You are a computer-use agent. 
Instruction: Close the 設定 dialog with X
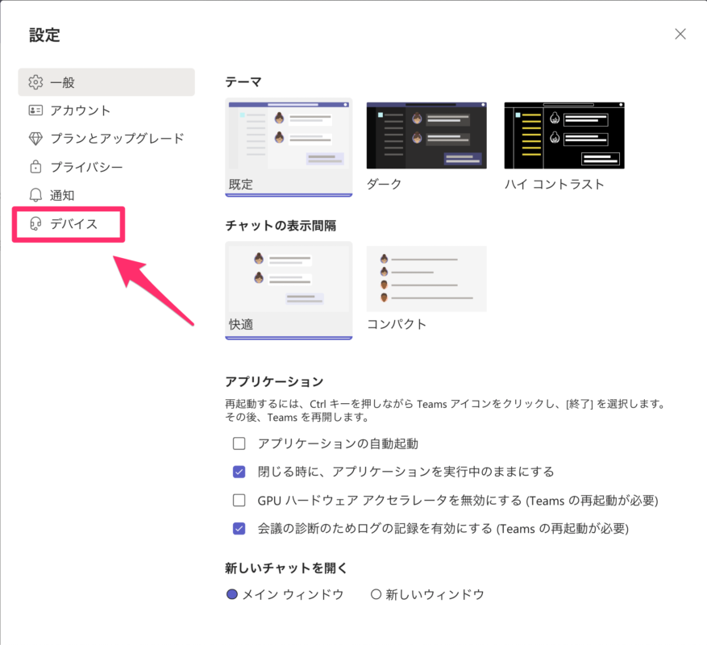[680, 34]
